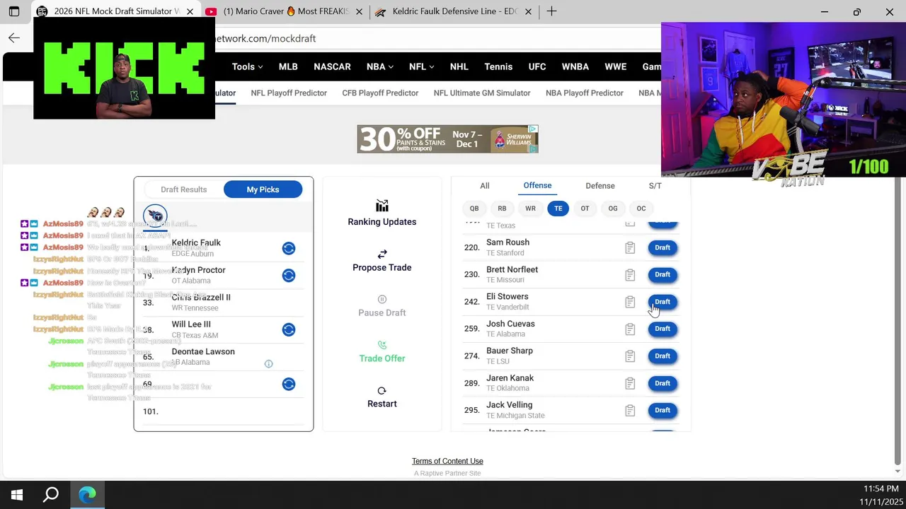Select the TE position filter

558,209
